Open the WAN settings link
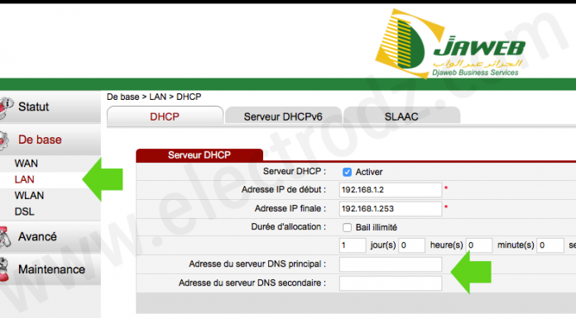576x318 pixels. (26, 164)
